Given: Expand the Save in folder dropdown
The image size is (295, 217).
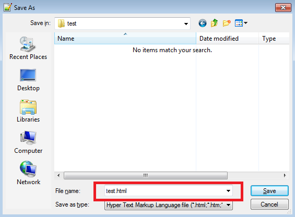Looking at the screenshot, I should [186, 23].
